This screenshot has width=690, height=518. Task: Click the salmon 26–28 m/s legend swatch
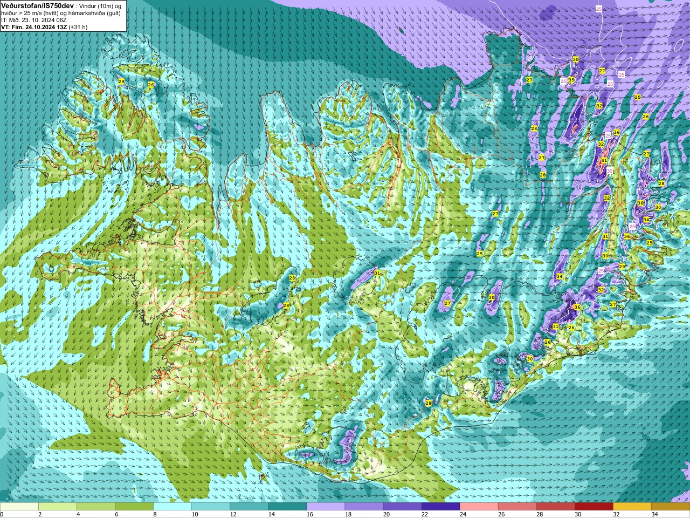pyautogui.click(x=517, y=507)
